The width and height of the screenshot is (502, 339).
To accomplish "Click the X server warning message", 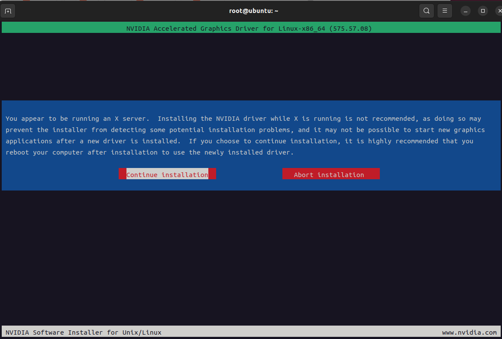I will point(245,136).
